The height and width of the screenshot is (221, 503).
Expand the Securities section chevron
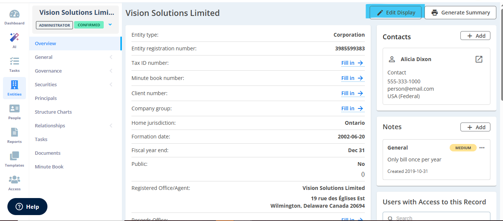111,84
